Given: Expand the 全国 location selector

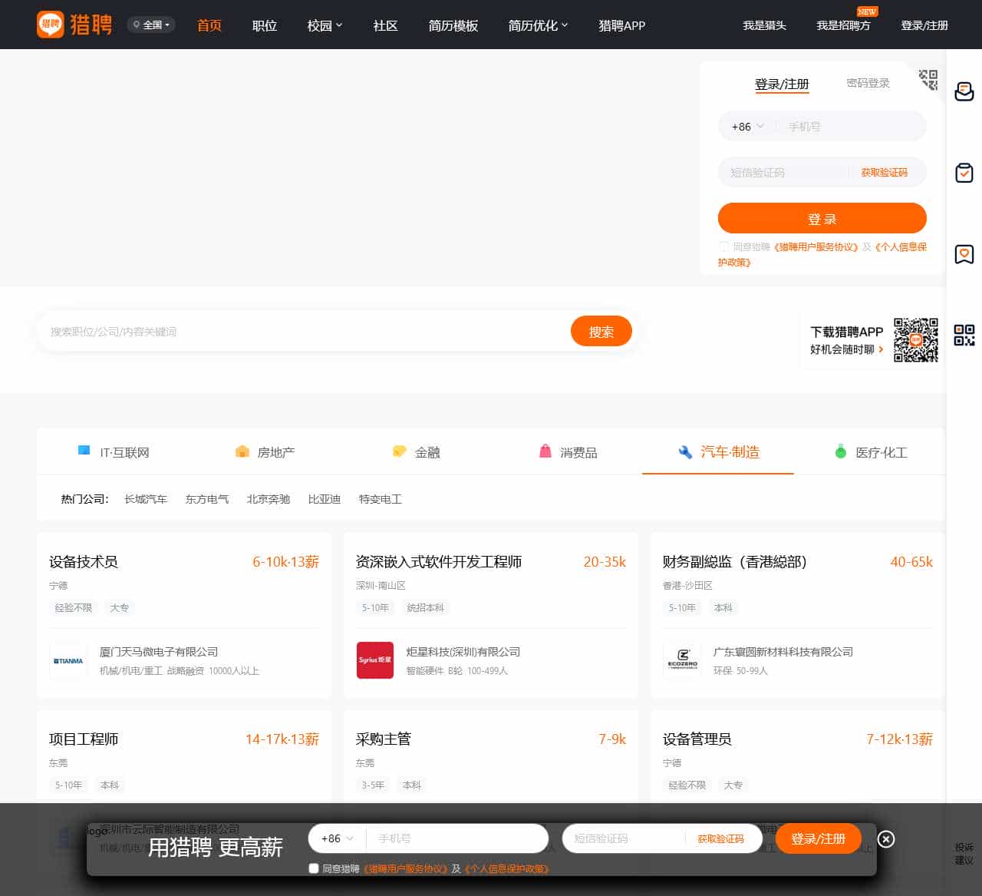Looking at the screenshot, I should coord(152,25).
